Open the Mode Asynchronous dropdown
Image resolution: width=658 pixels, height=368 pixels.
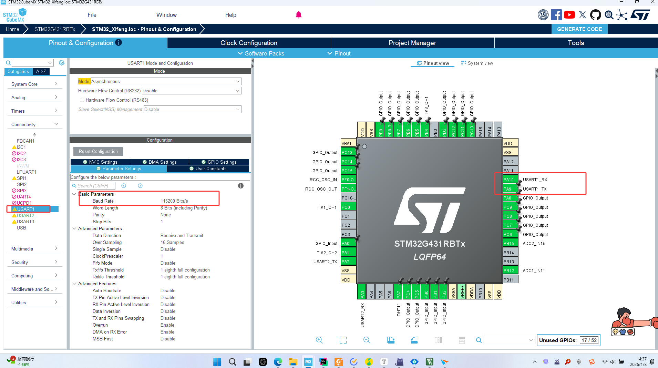click(x=166, y=81)
